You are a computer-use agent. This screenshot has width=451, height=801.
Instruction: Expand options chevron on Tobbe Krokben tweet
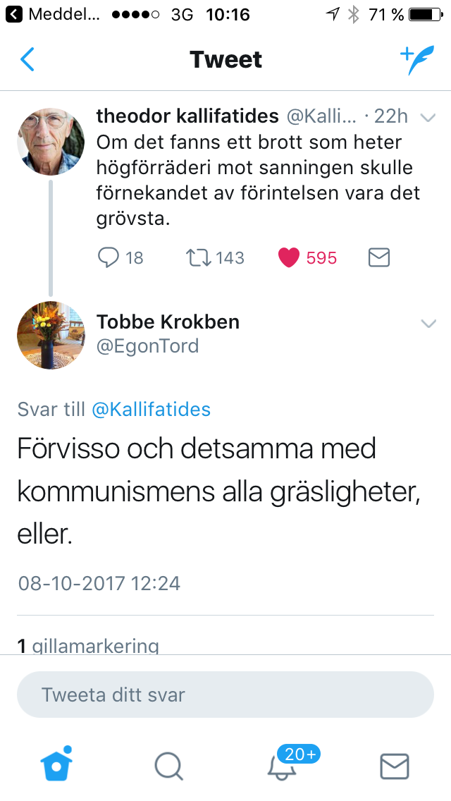pyautogui.click(x=428, y=324)
